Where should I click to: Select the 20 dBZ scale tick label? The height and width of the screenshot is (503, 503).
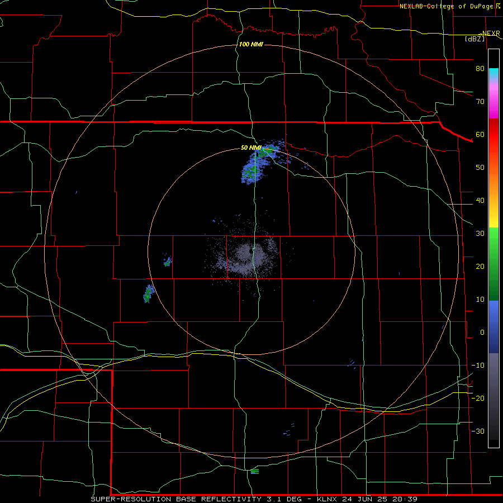pos(480,267)
